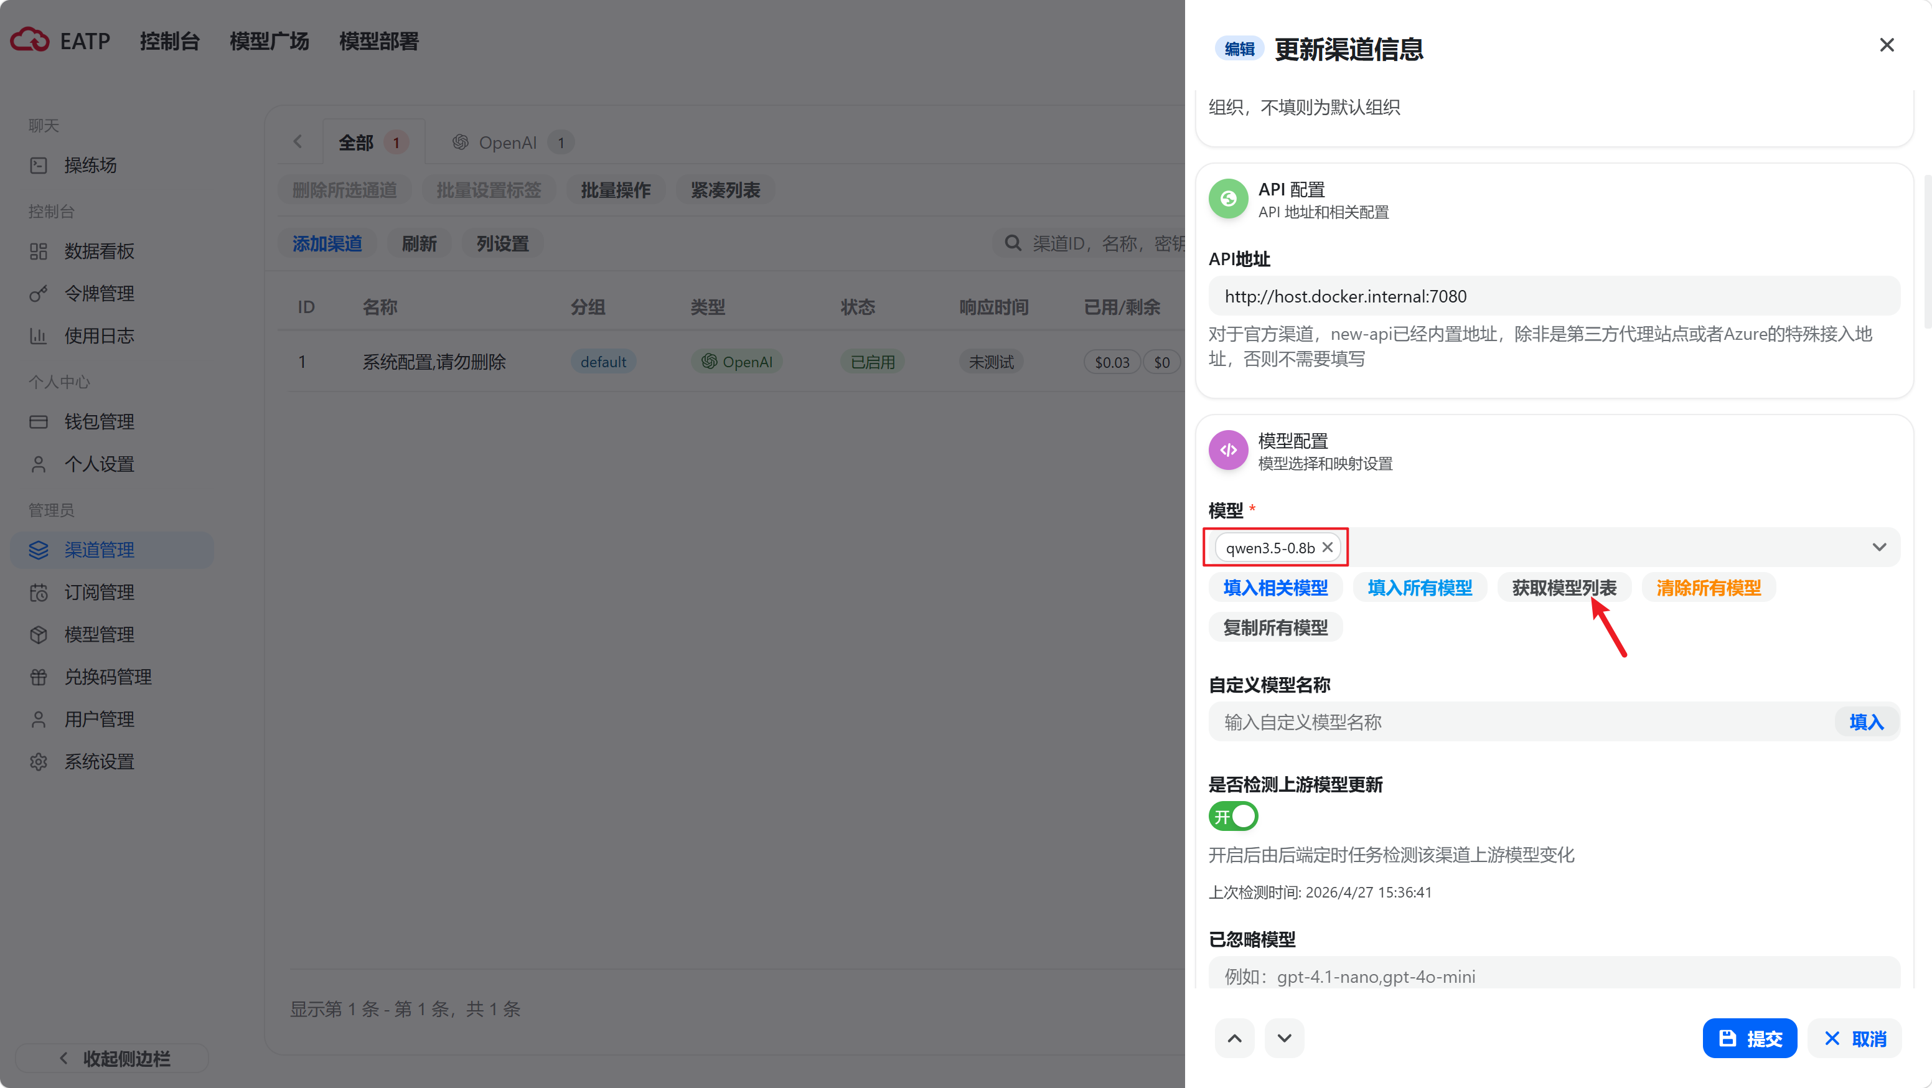This screenshot has height=1088, width=1932.
Task: Open 批量操作 menu
Action: point(615,190)
